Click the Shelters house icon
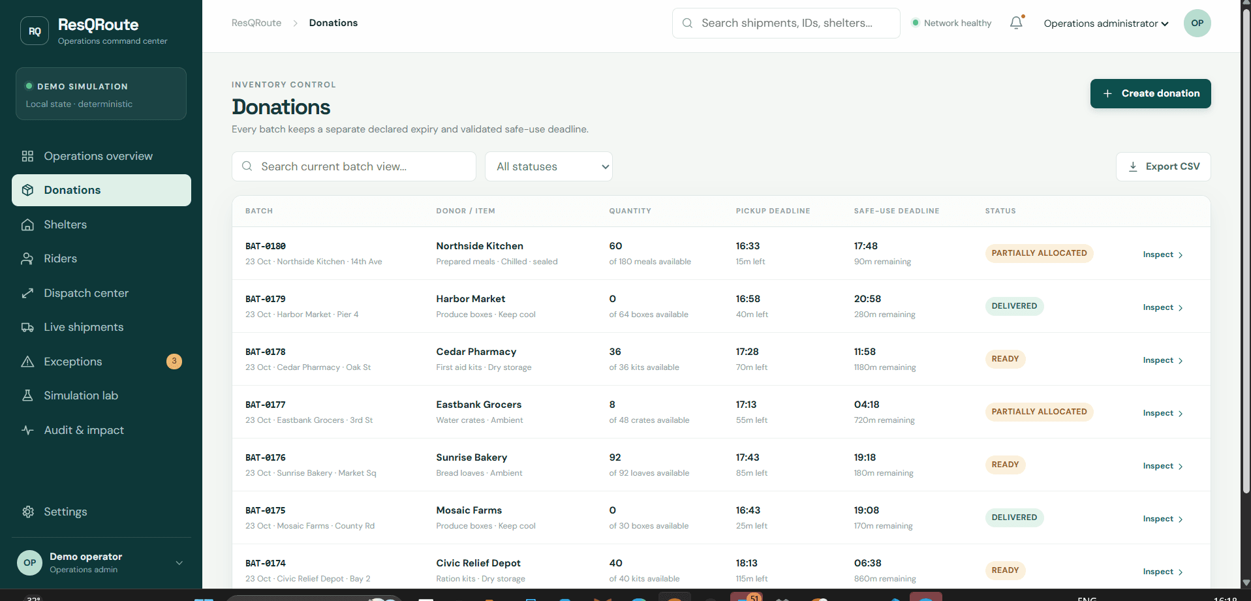Screen dimensions: 1251x601 27,224
